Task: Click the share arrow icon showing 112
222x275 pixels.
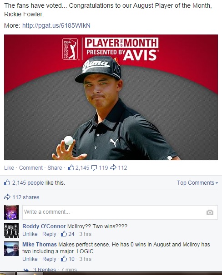Action: point(113,167)
